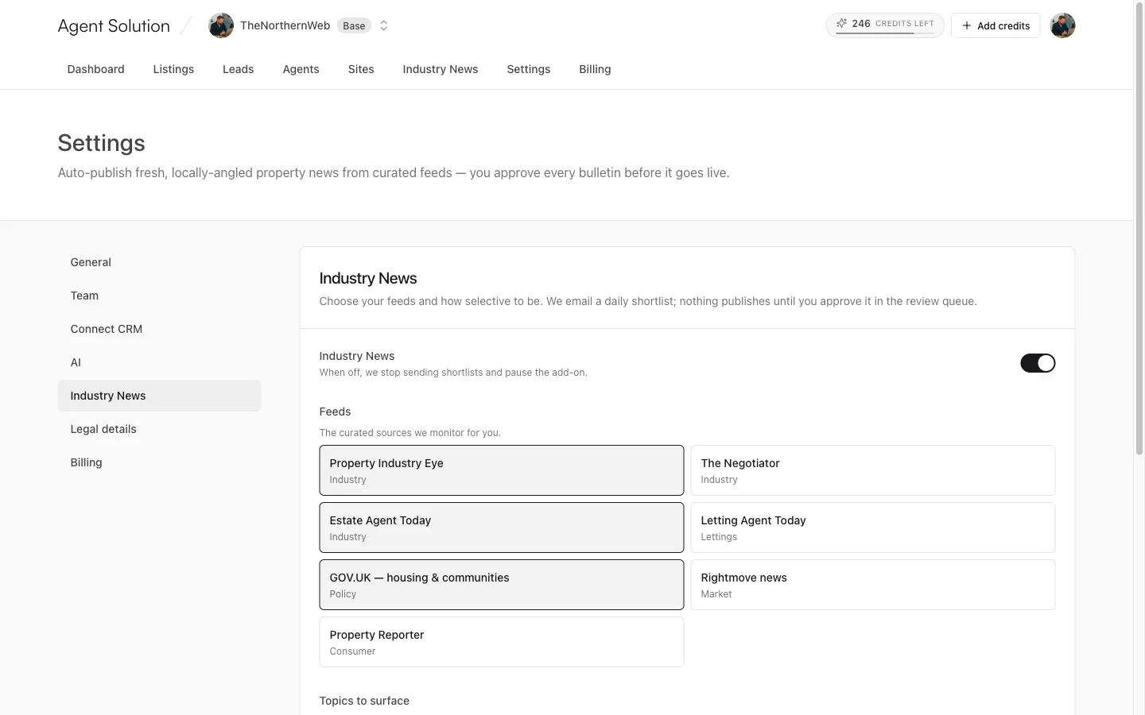Open the Dashboard tab
1145x715 pixels.
[96, 69]
